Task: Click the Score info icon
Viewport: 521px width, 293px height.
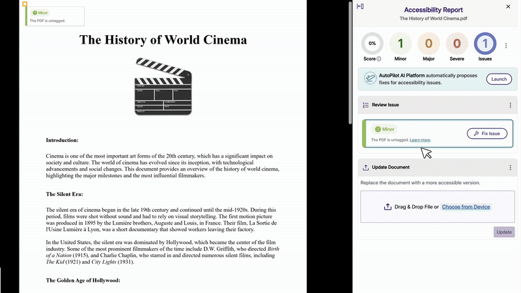Action: (379, 59)
